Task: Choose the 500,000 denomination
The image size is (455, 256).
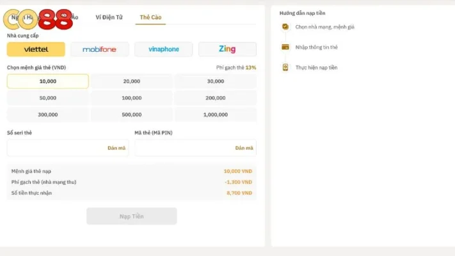Action: coord(132,115)
